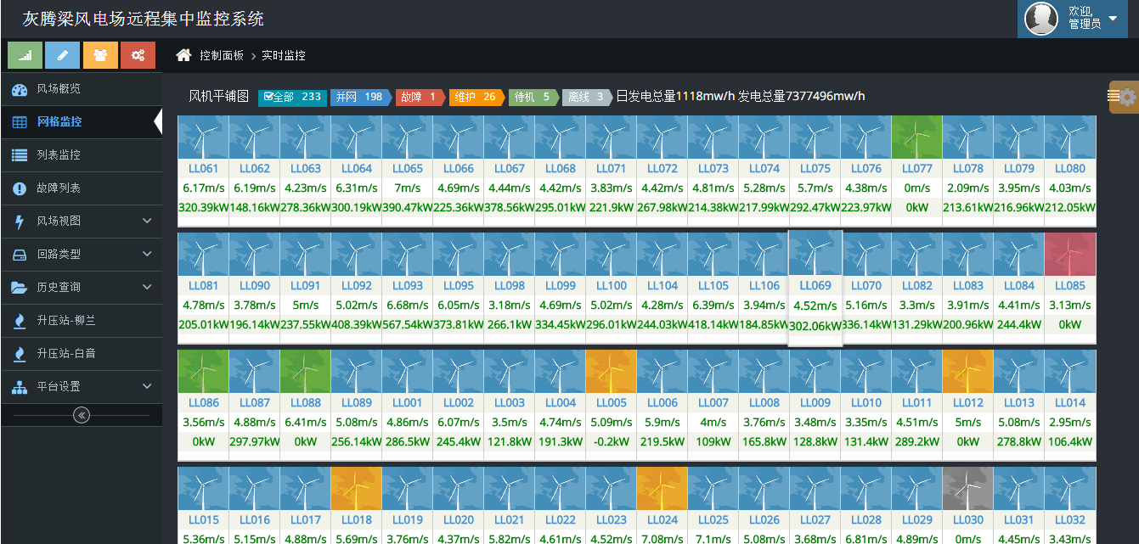Click the 567.54kW power value
The image size is (1139, 544).
(x=408, y=324)
